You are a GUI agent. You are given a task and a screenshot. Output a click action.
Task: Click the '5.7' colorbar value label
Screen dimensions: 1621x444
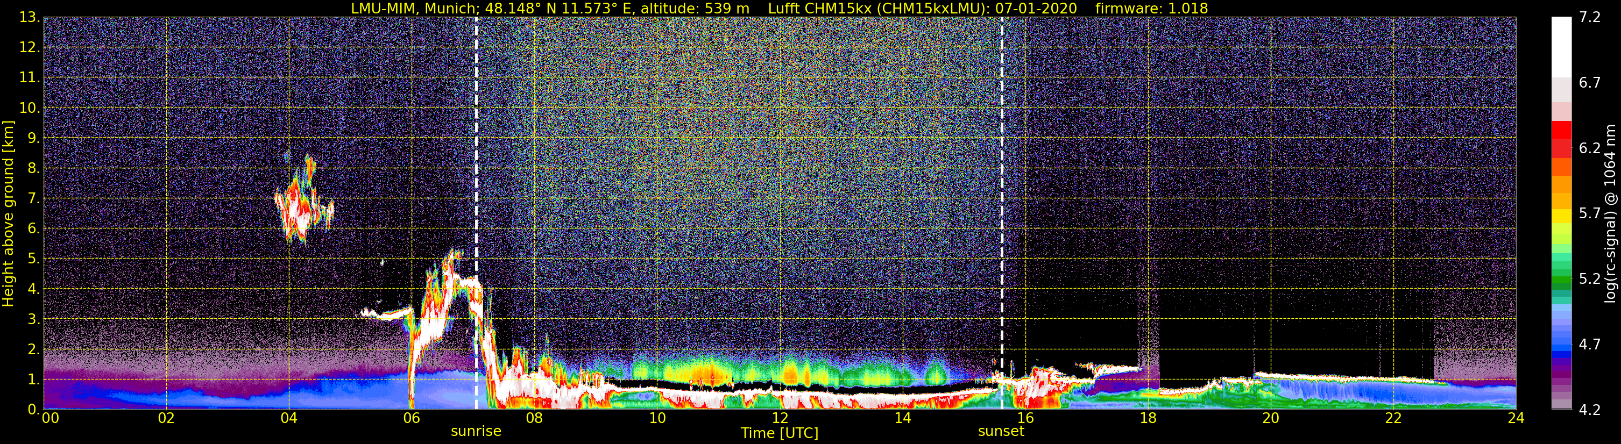coord(1590,214)
